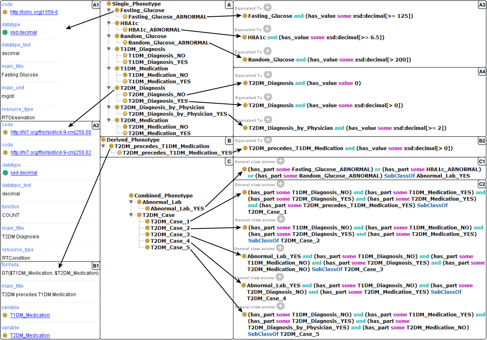Add general class axiom above T2DM_Case_1 axiom
This screenshot has width=487, height=340.
281,184
